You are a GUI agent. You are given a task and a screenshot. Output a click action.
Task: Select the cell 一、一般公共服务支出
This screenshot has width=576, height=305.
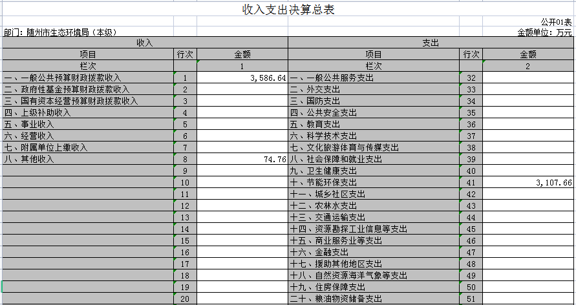click(x=374, y=78)
